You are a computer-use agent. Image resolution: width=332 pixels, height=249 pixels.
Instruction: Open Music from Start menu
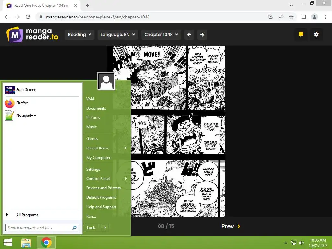coord(91,127)
